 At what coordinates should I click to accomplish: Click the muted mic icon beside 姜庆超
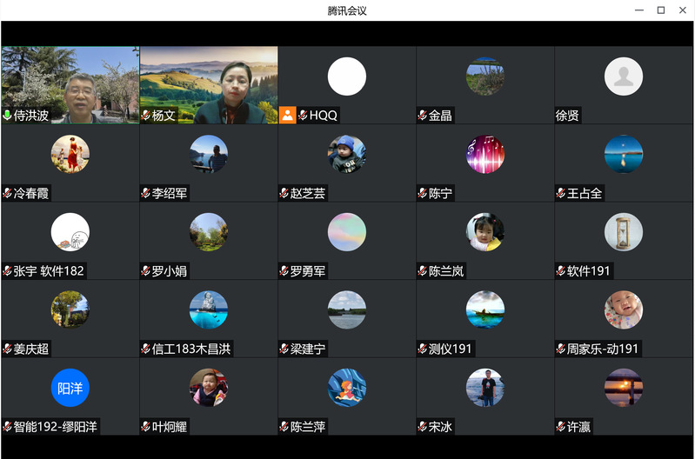click(7, 349)
